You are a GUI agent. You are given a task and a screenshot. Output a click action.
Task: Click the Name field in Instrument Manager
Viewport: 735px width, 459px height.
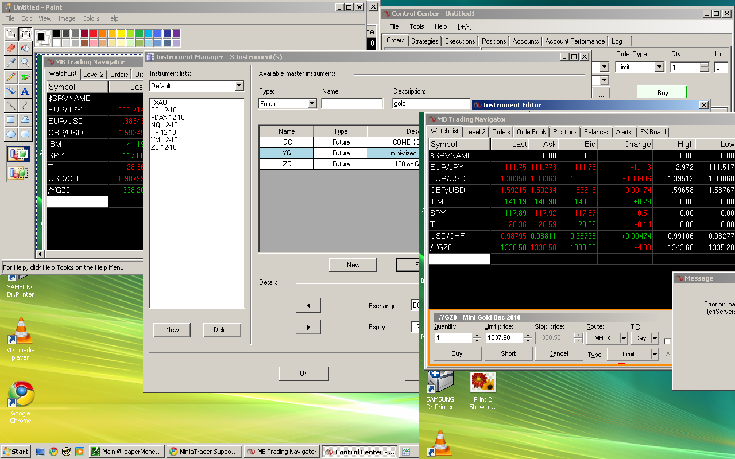pos(352,104)
